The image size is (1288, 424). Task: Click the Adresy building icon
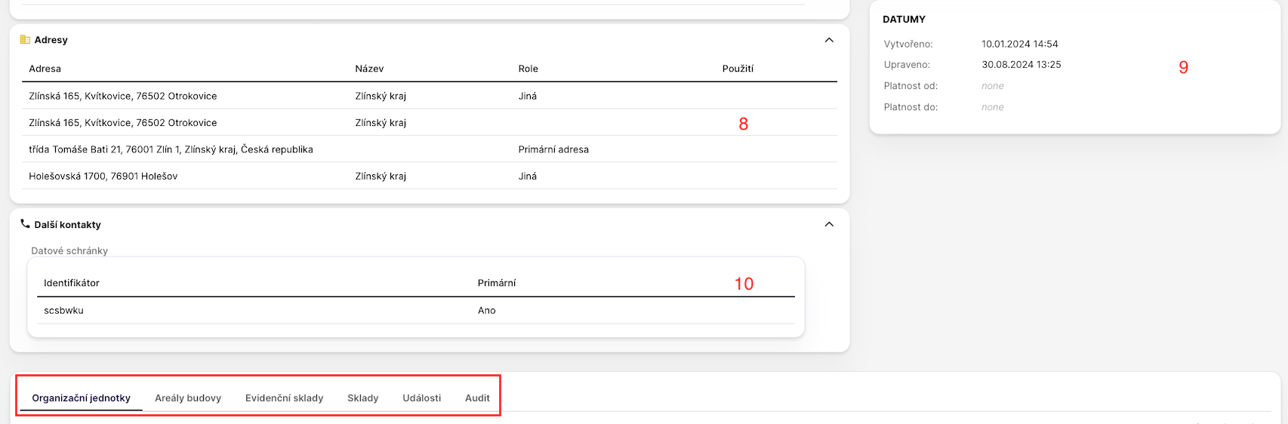(25, 40)
